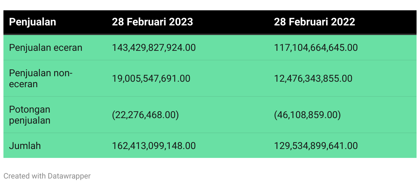Click the 28 Februari 2022 column header
Screen dimensions: 420x184
(x=314, y=22)
